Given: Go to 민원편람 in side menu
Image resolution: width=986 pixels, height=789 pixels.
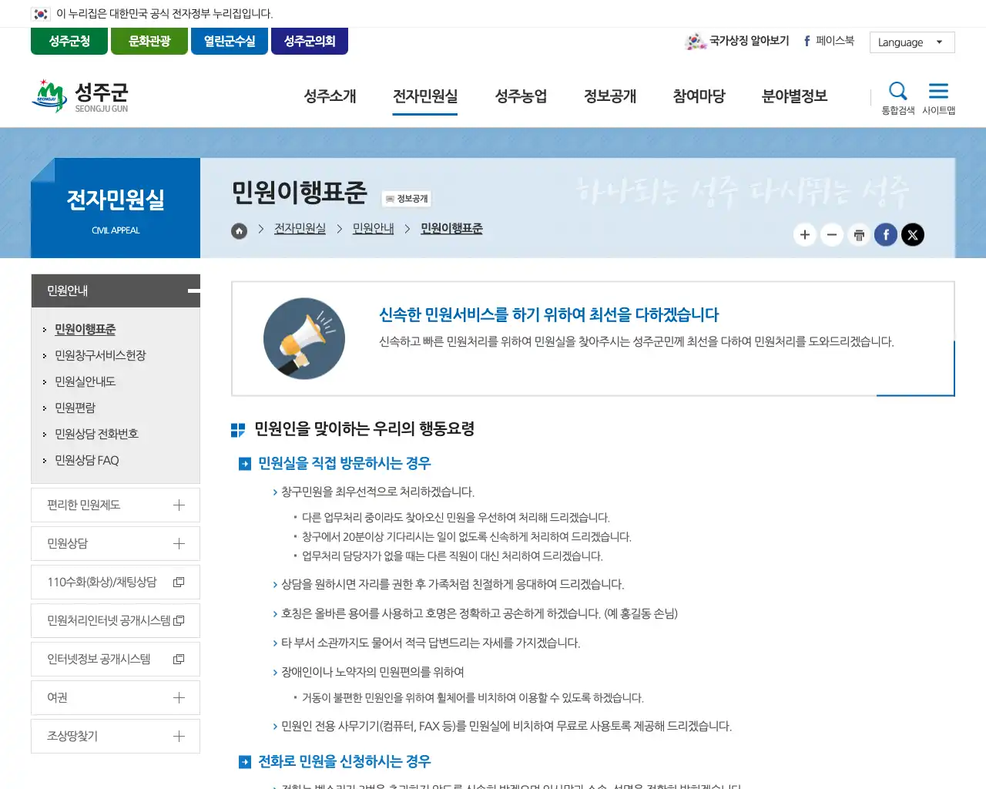Looking at the screenshot, I should (x=75, y=408).
